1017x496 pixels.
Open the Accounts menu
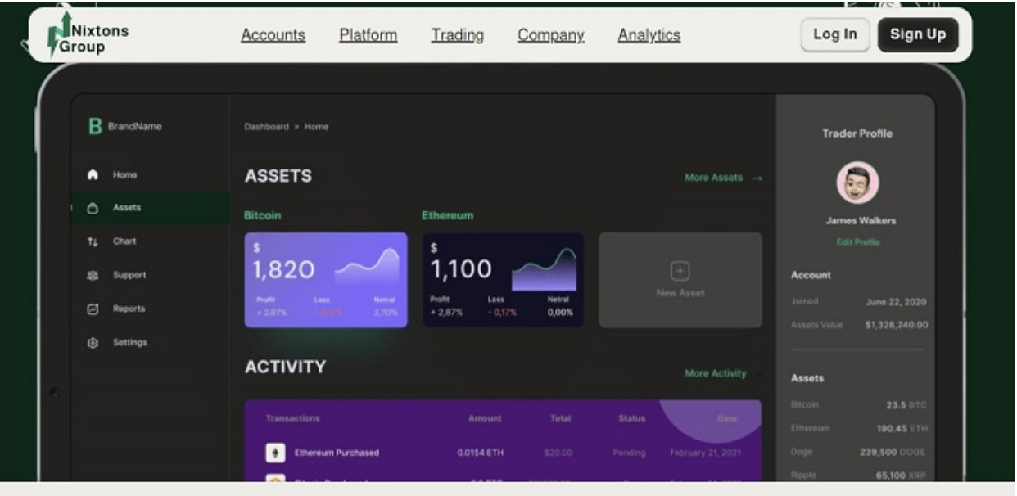point(273,35)
